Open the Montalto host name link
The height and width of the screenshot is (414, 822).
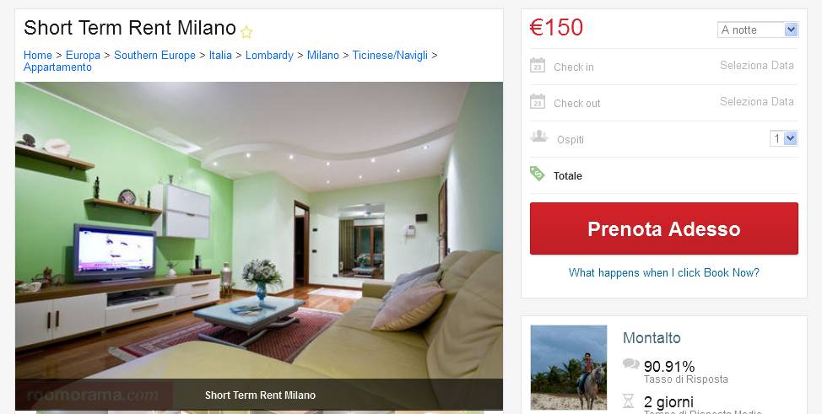tap(652, 338)
